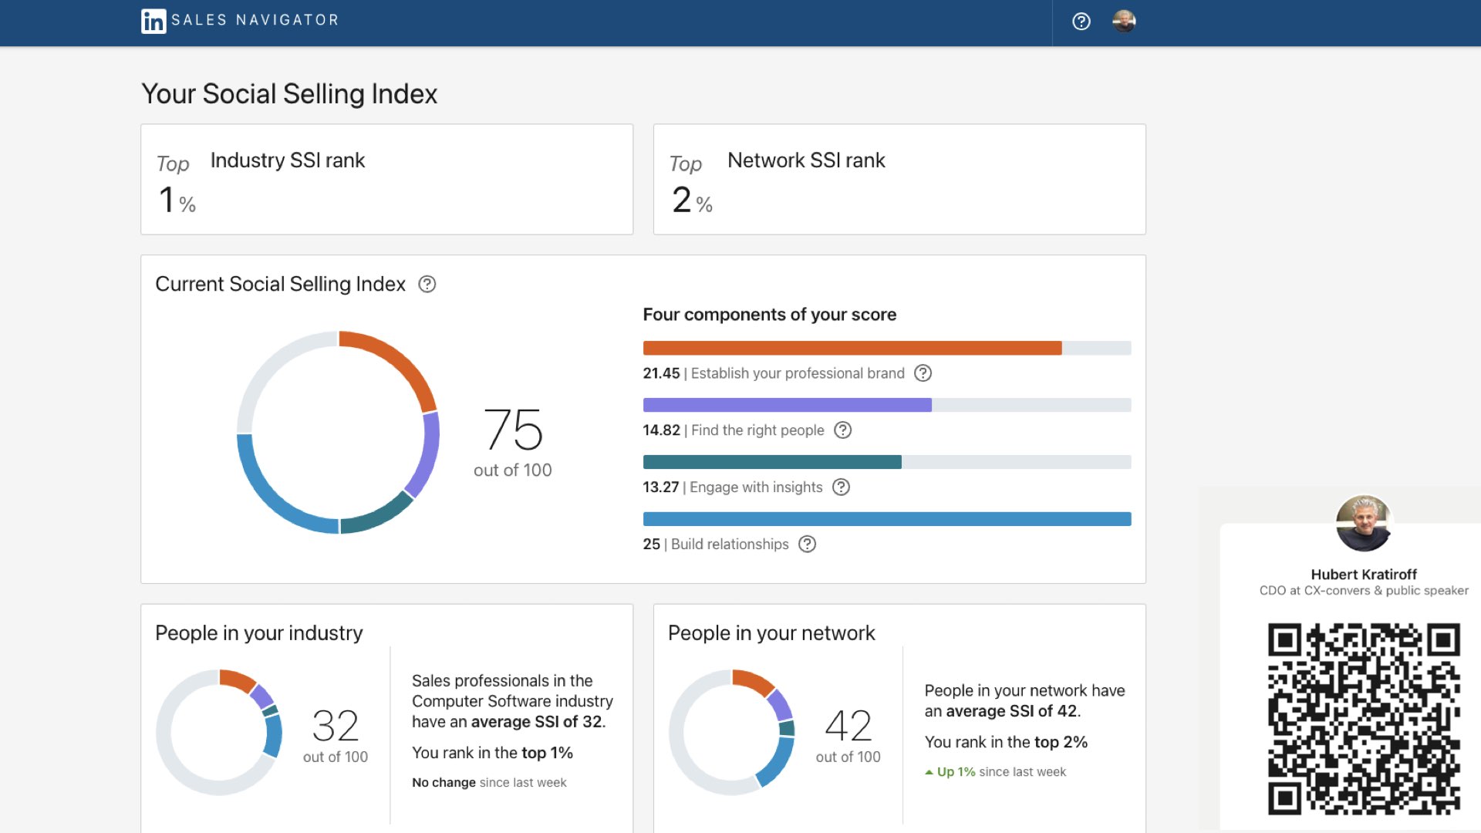Open the help icon in top bar

click(1081, 22)
